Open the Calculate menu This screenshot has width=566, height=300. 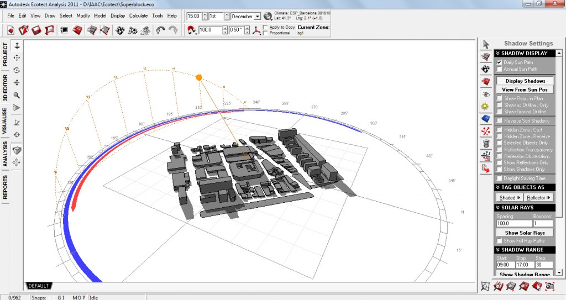(138, 15)
